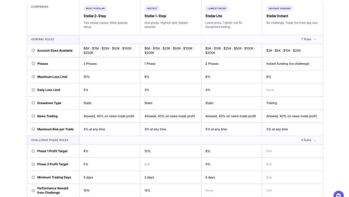Click the Account Sizes Available row label
The height and width of the screenshot is (197, 349).
coord(55,50)
